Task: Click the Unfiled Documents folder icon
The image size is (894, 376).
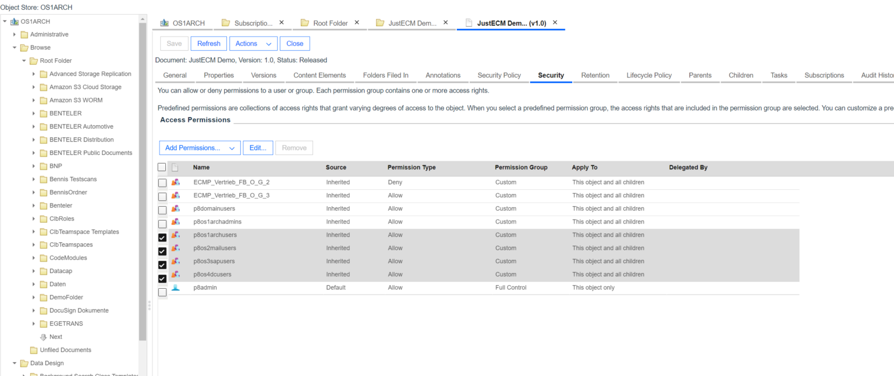Action: coord(34,350)
